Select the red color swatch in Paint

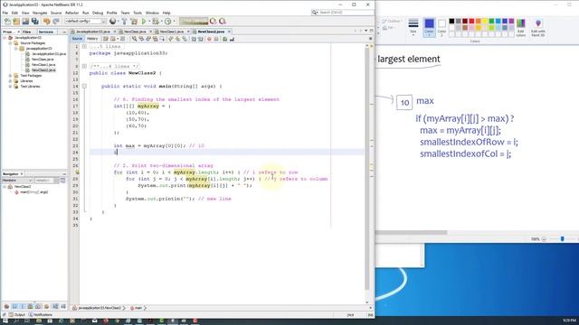click(x=471, y=21)
